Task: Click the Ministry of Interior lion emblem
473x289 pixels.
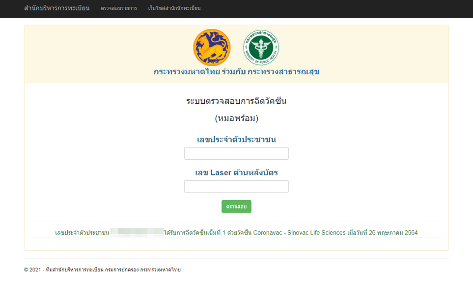Action: click(212, 47)
